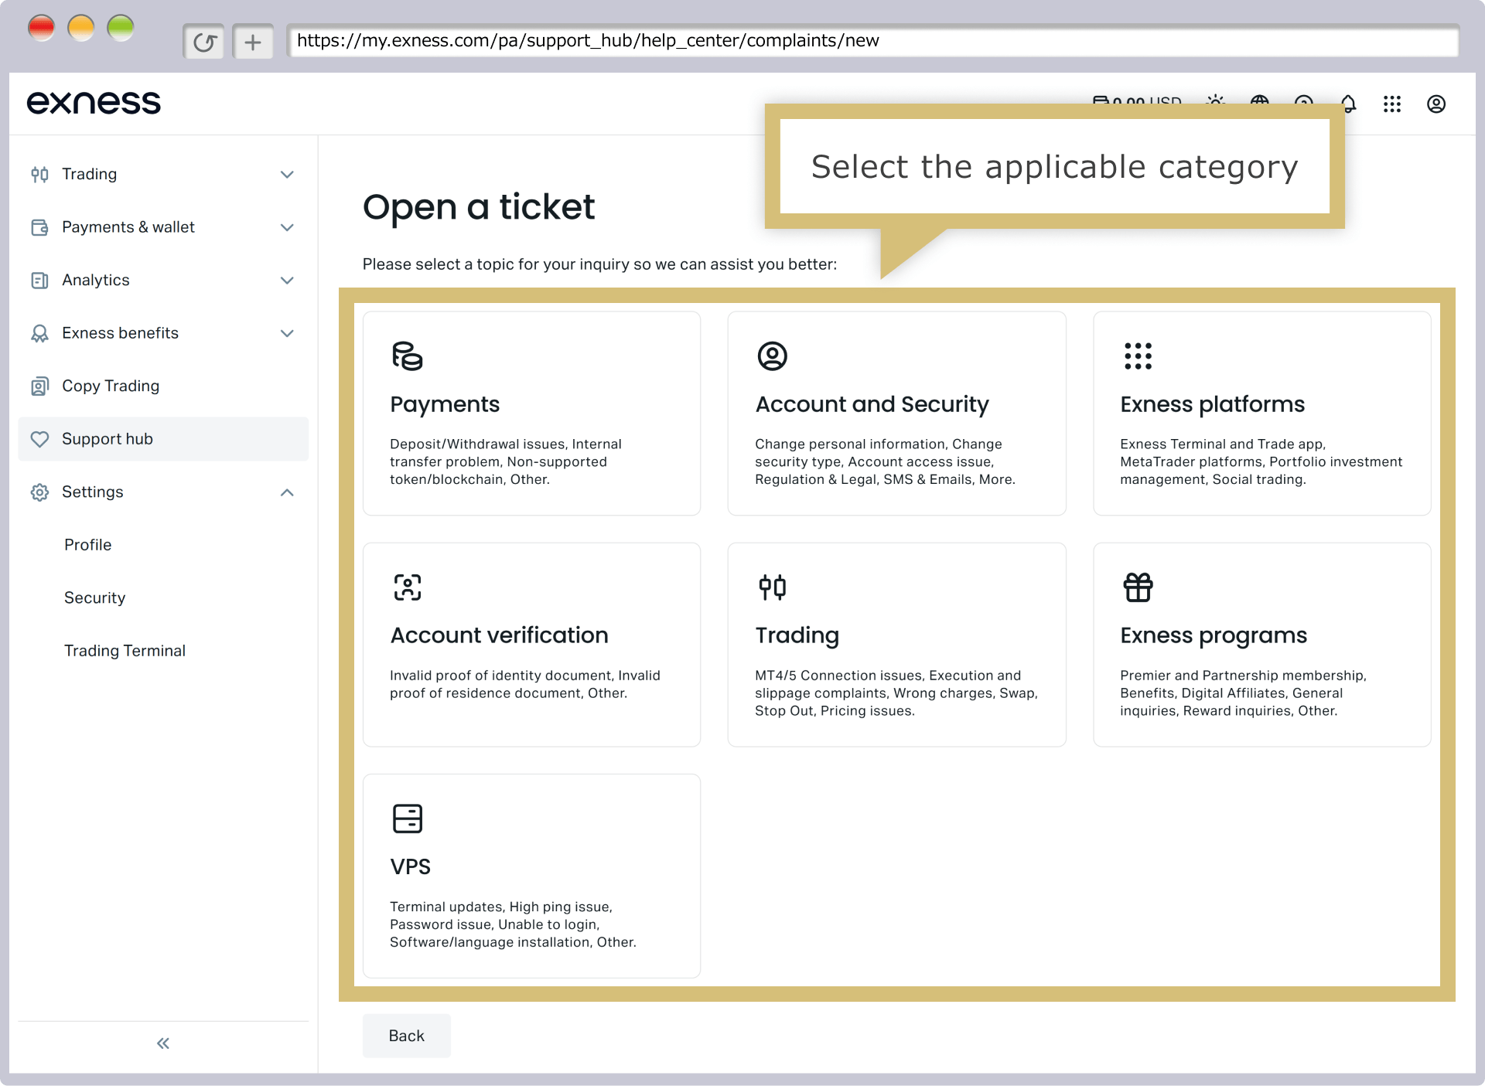
Task: Choose the Account verification category card
Action: (531, 645)
